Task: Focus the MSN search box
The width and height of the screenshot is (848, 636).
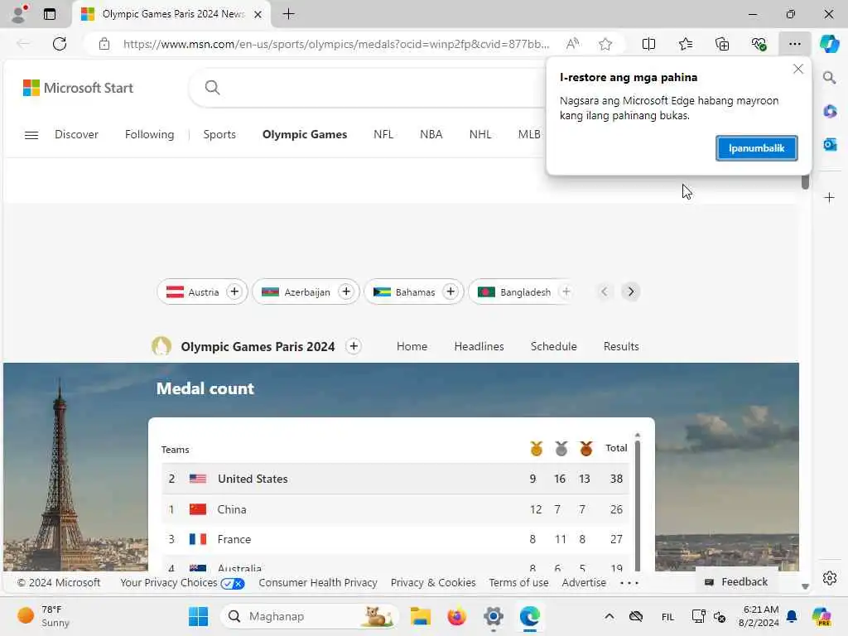Action: coord(378,88)
